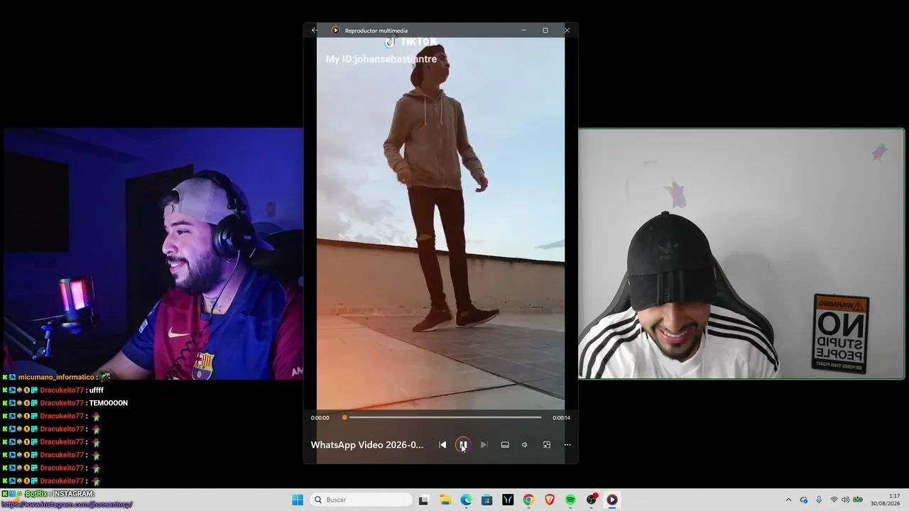Open the media player more options menu
The height and width of the screenshot is (511, 909).
pyautogui.click(x=567, y=445)
